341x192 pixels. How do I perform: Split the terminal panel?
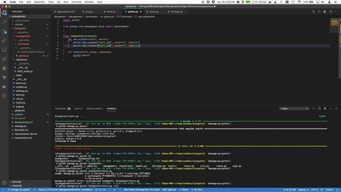click(x=319, y=108)
